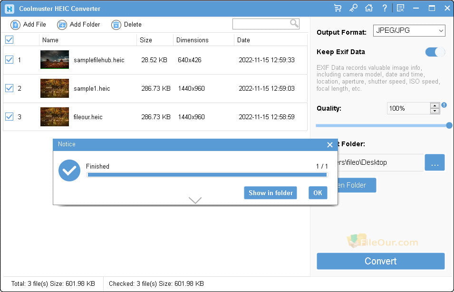Uncheck the fileour.heic row checkbox
The image size is (454, 292).
9,117
